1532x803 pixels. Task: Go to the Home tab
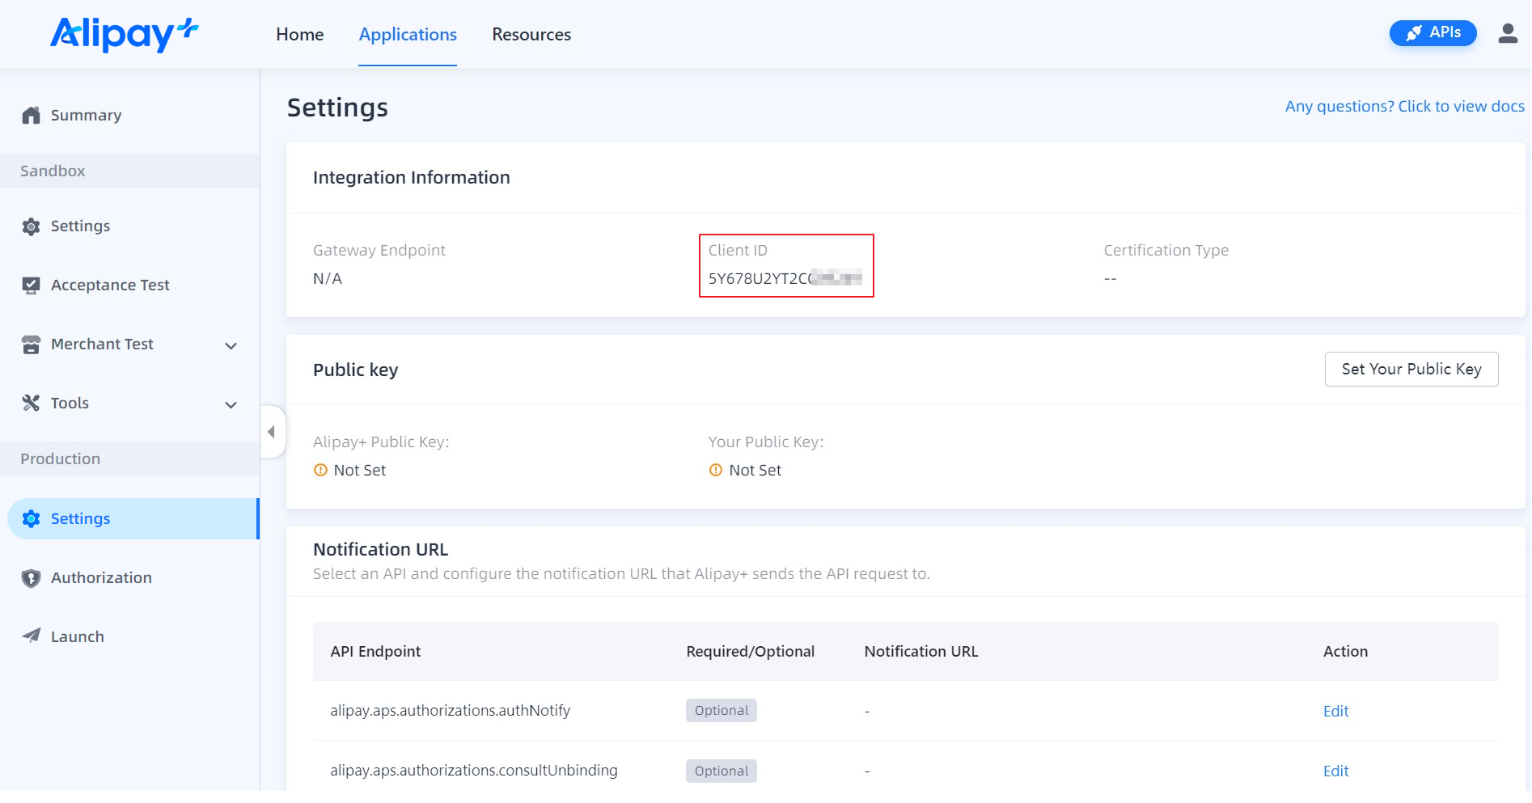tap(299, 35)
